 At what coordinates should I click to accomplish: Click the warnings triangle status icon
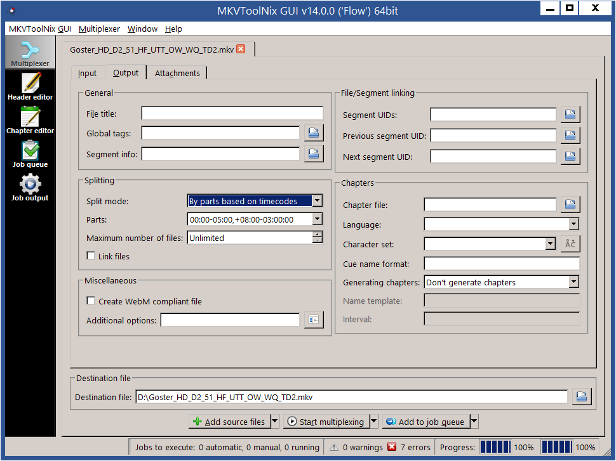point(333,447)
